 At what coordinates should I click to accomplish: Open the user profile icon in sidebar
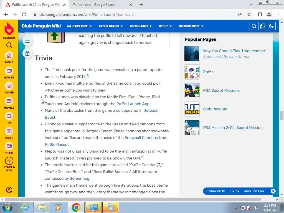(x=9, y=190)
